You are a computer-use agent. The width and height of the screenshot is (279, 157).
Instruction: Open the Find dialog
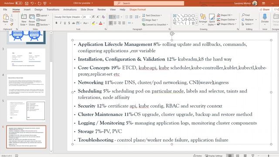tap(246, 15)
